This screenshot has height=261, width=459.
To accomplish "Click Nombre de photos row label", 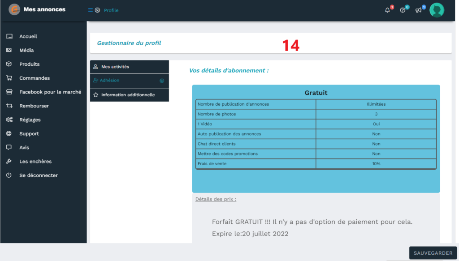I will point(217,114).
